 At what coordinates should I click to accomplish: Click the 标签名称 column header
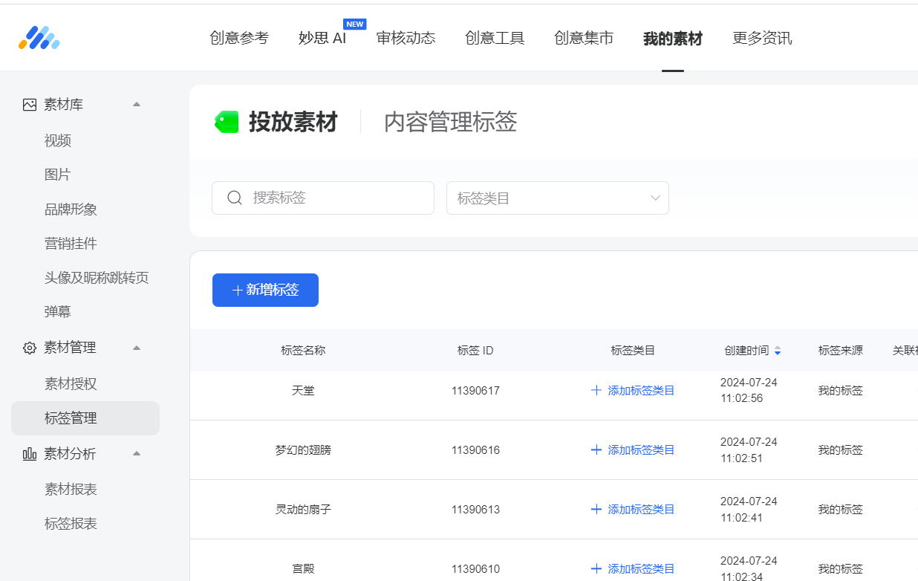[303, 351]
